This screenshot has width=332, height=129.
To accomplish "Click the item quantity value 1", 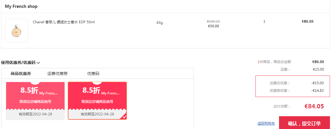I will point(264,21).
